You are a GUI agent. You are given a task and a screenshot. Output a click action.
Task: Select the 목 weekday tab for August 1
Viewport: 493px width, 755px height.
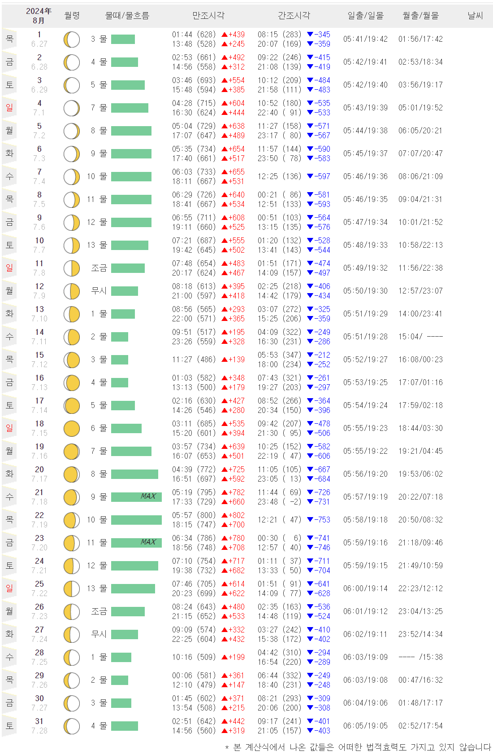9,40
